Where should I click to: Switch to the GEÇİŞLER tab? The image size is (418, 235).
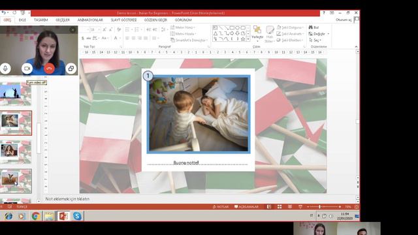coord(63,20)
